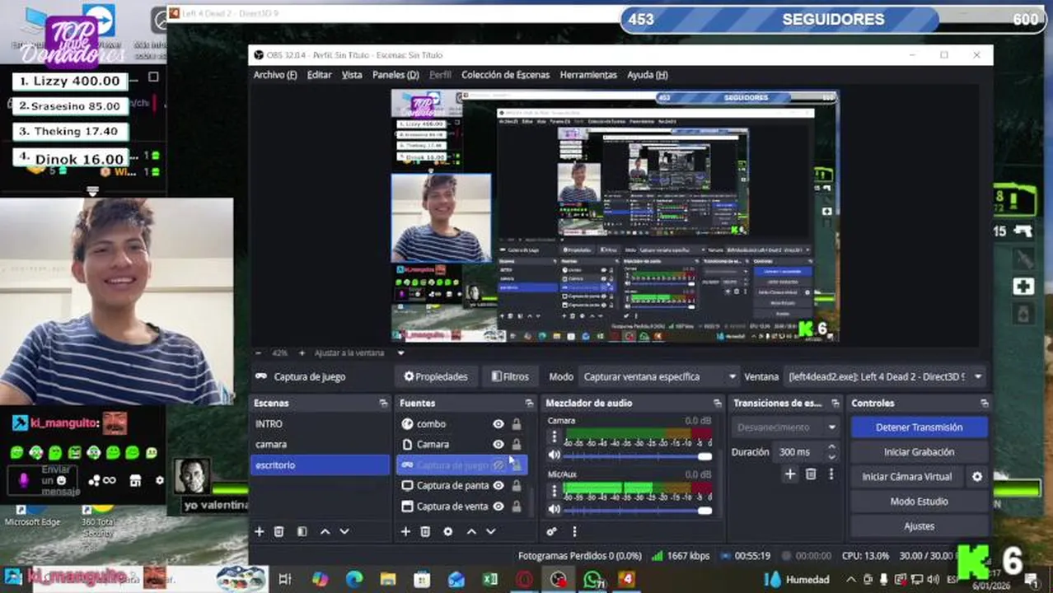Image resolution: width=1053 pixels, height=593 pixels.
Task: Move scene up with arrow in Escenas
Action: point(325,532)
